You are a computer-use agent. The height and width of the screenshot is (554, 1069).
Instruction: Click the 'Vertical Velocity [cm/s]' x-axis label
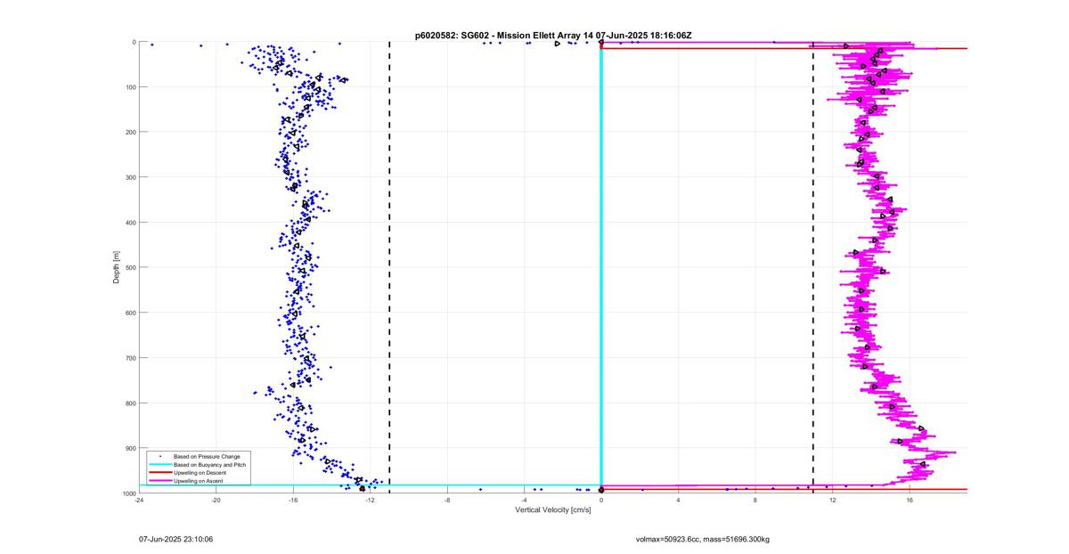[553, 509]
